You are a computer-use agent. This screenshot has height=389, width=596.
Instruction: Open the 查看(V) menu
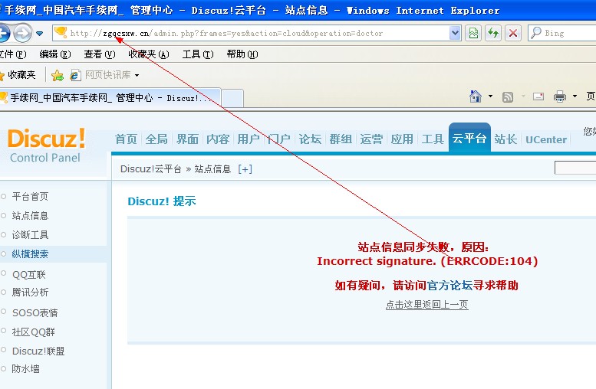[x=99, y=54]
